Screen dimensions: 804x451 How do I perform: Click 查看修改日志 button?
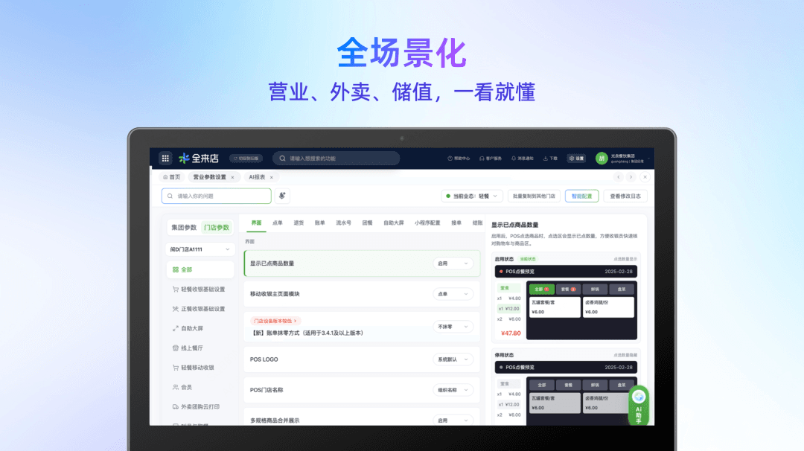point(625,196)
